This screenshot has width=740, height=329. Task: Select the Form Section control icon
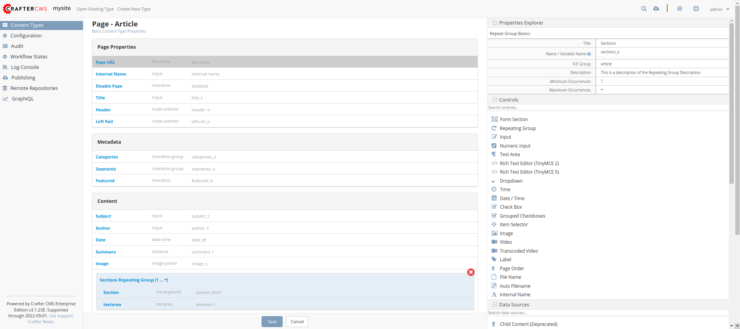point(494,119)
